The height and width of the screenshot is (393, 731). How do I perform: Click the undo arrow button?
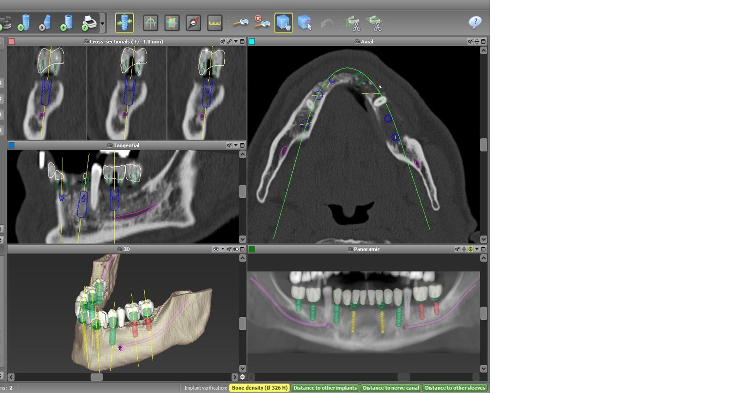[327, 23]
